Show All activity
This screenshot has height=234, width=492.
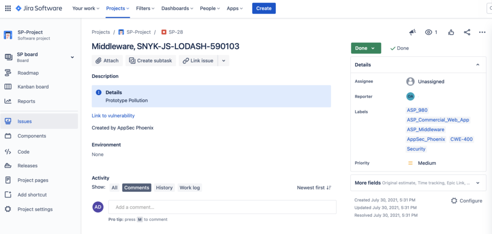114,187
